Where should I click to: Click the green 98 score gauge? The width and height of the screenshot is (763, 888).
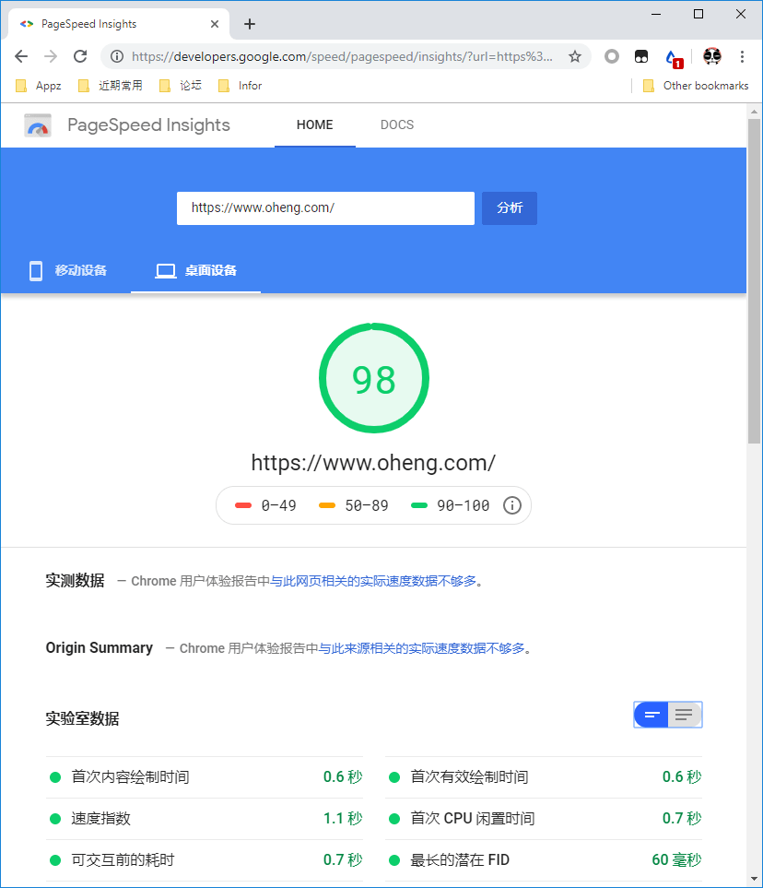(373, 378)
